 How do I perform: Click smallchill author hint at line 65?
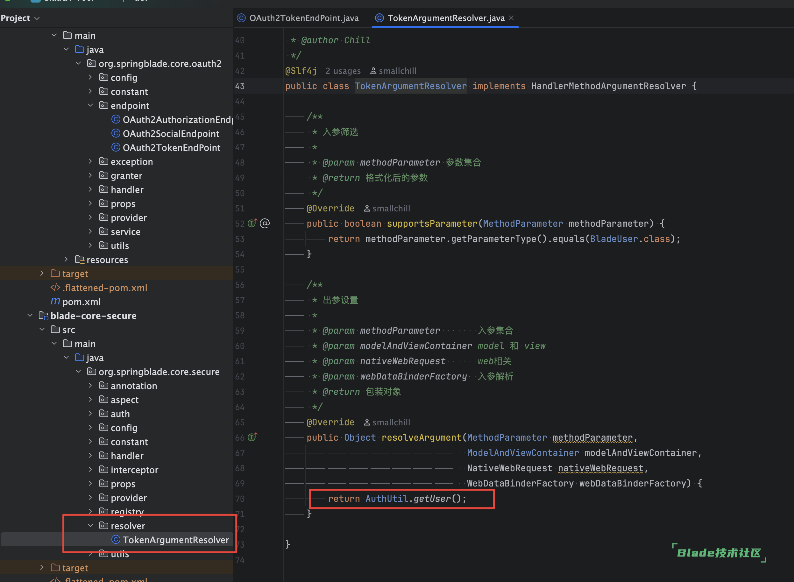click(391, 422)
